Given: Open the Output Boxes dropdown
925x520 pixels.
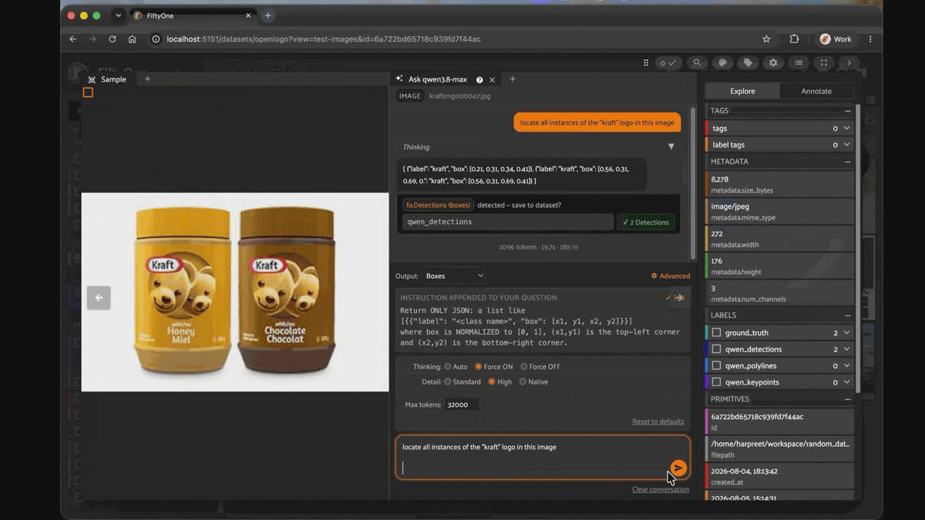Looking at the screenshot, I should coord(453,276).
